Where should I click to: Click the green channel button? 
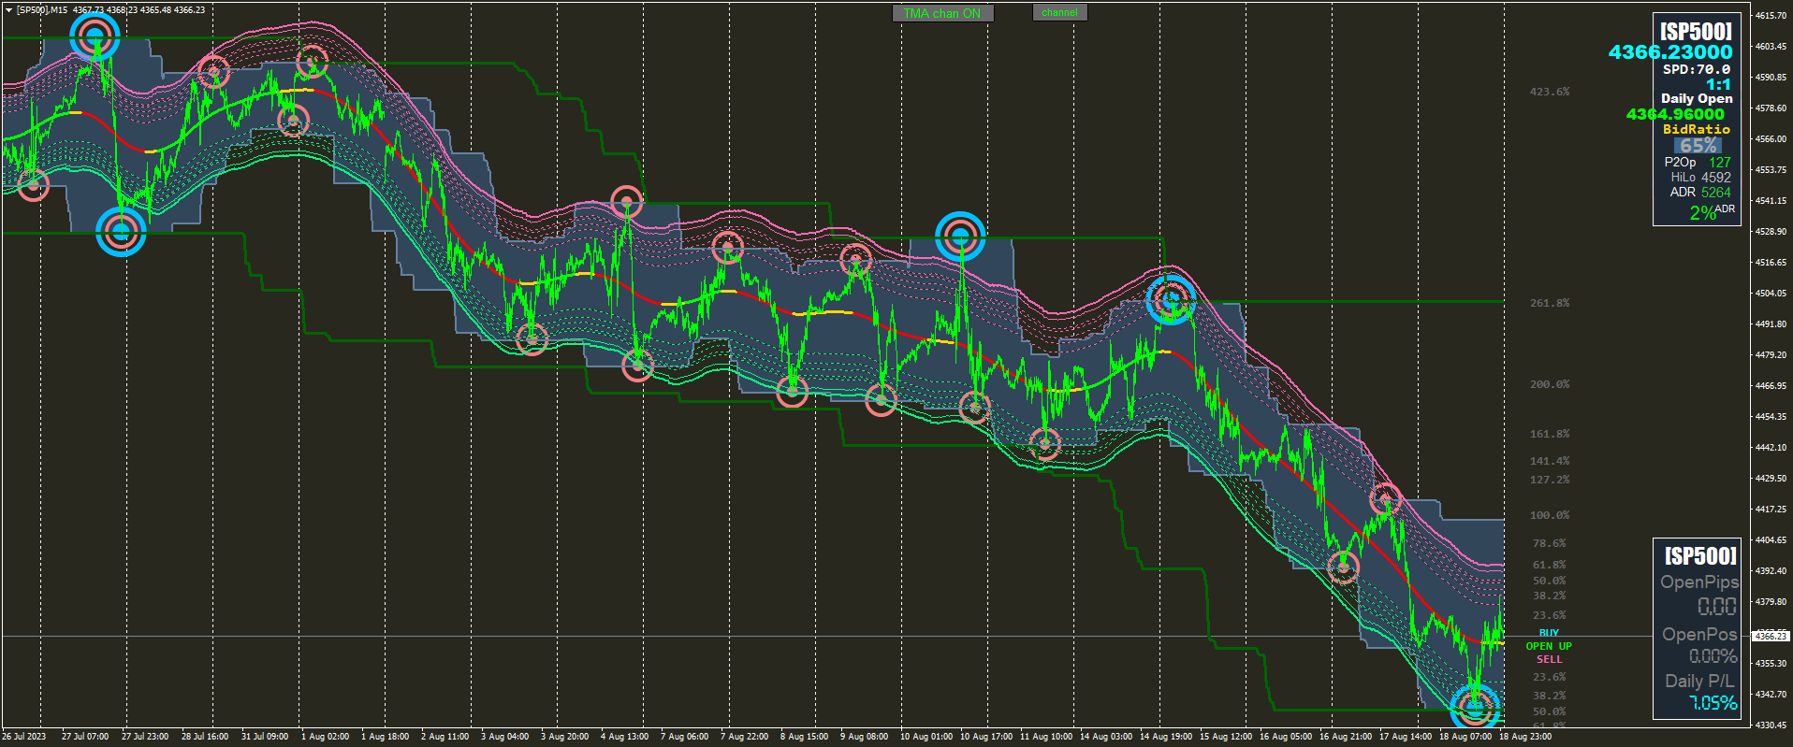click(x=1059, y=12)
